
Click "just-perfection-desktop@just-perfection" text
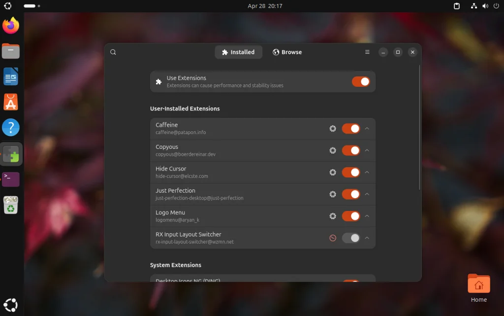click(x=199, y=198)
